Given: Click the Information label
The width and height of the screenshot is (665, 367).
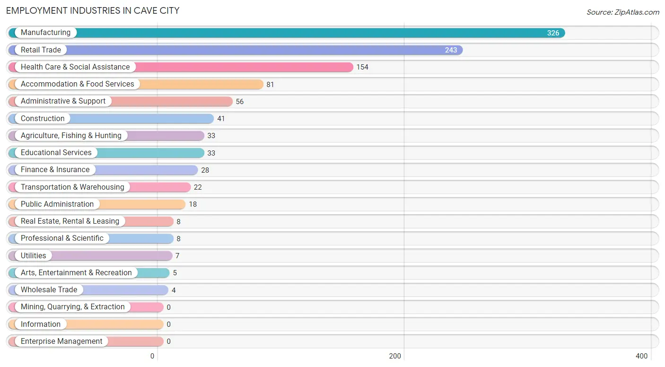Looking at the screenshot, I should [41, 324].
